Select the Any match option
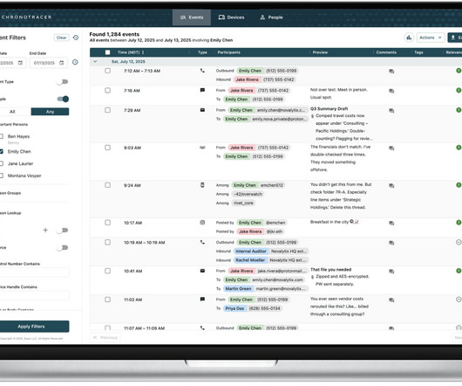462x386 pixels. pyautogui.click(x=50, y=112)
